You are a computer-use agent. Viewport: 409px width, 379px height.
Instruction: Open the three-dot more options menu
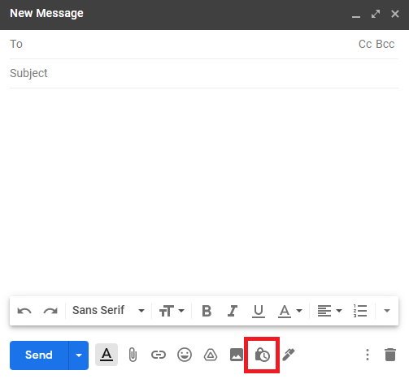[368, 355]
